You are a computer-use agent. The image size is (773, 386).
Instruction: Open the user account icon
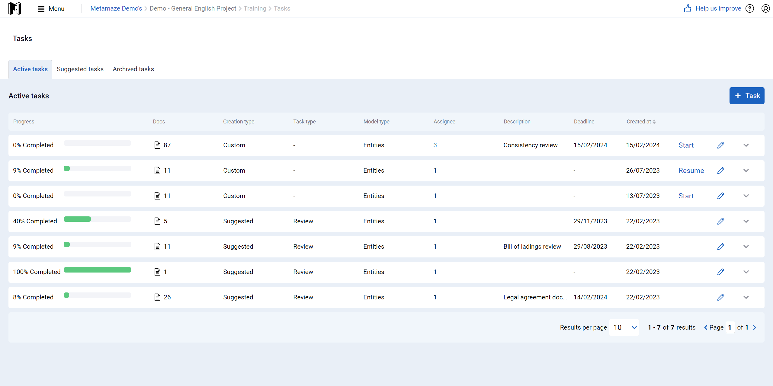tap(765, 8)
